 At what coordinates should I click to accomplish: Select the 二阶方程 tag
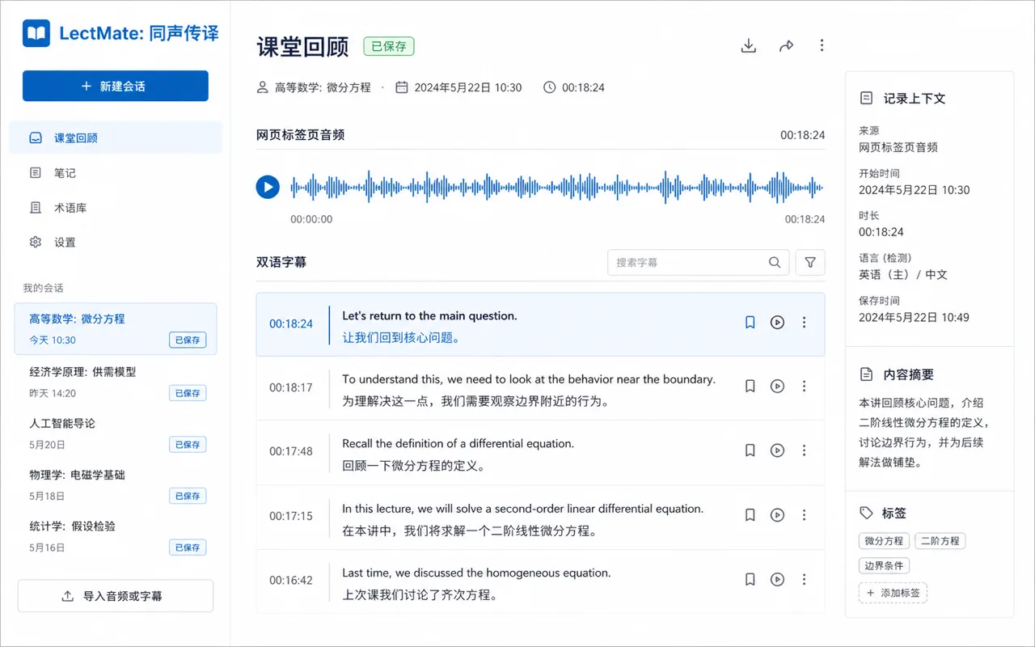(940, 541)
